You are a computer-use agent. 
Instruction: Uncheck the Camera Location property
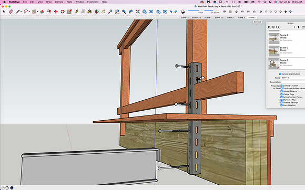pyautogui.click(x=281, y=86)
